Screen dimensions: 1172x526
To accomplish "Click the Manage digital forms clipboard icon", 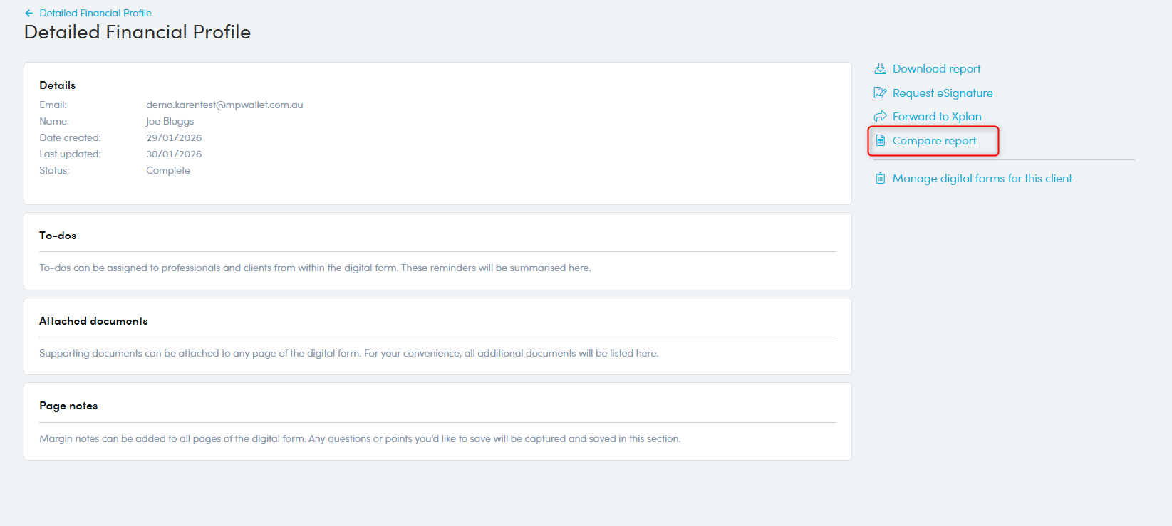I will (x=881, y=178).
